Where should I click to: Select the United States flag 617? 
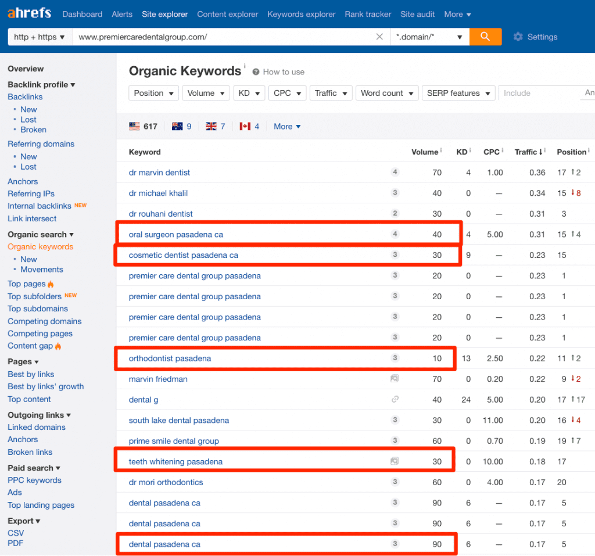click(143, 127)
